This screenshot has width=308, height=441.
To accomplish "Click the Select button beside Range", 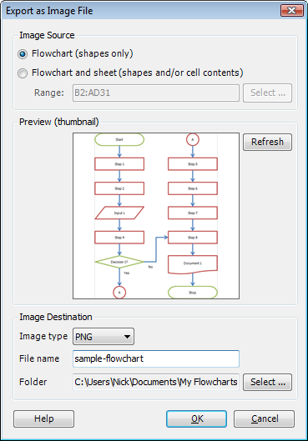I will [x=267, y=93].
